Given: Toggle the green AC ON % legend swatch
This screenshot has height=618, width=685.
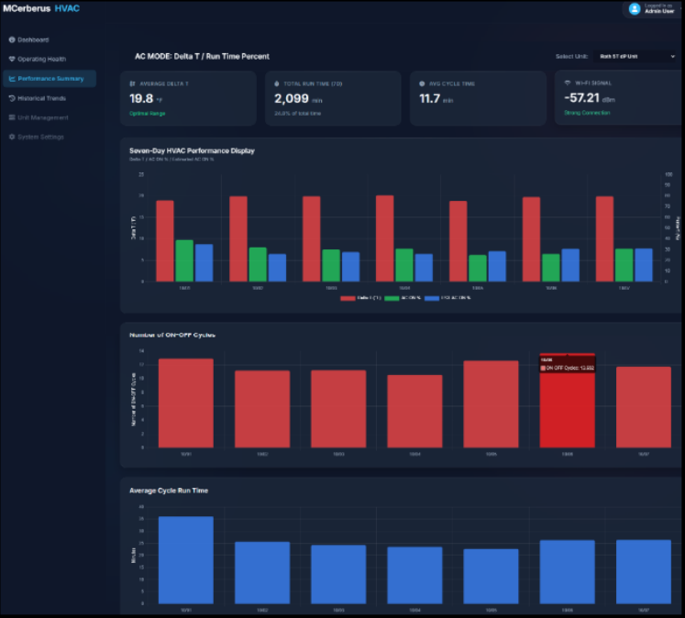Looking at the screenshot, I should [x=392, y=298].
